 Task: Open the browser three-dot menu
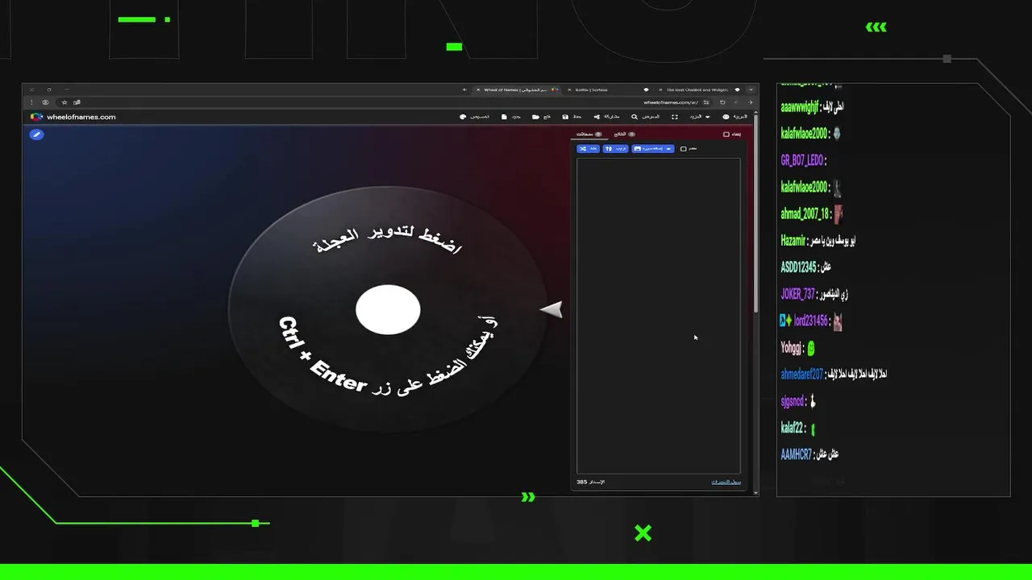[x=31, y=102]
